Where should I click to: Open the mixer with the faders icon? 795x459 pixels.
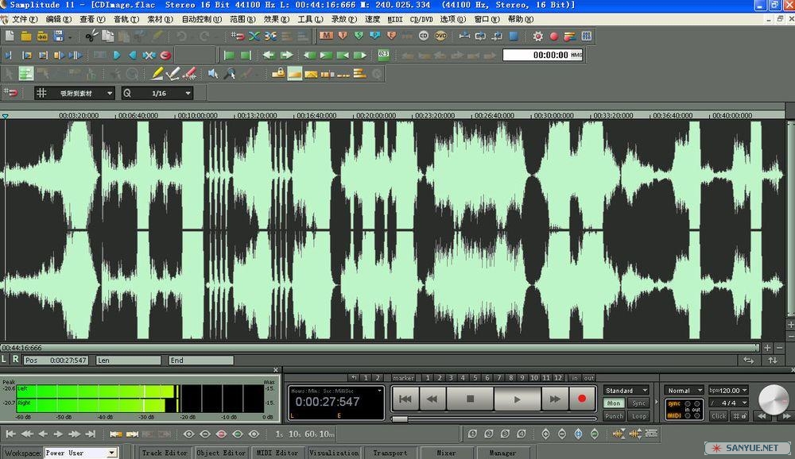(x=586, y=36)
